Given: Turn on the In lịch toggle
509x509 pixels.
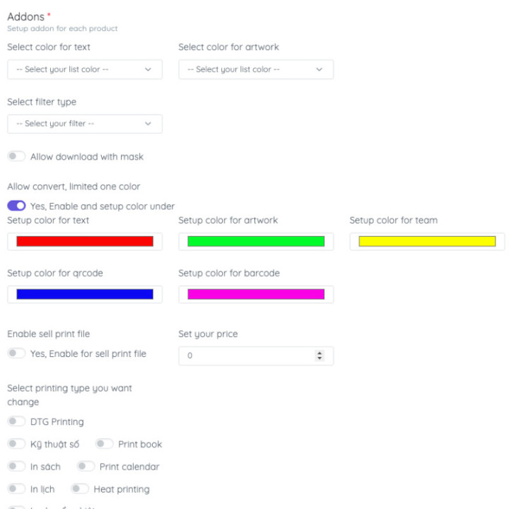Looking at the screenshot, I should [x=16, y=489].
